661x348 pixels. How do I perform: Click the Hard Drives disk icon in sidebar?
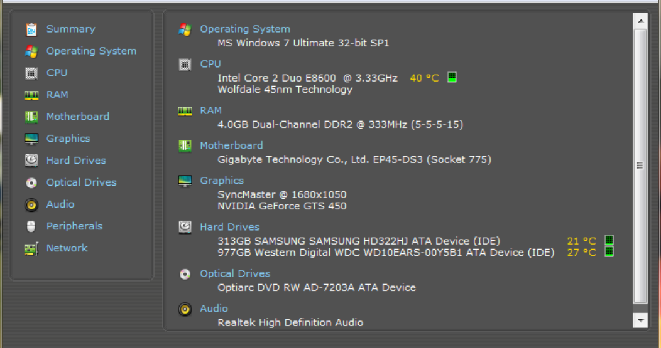(x=31, y=161)
